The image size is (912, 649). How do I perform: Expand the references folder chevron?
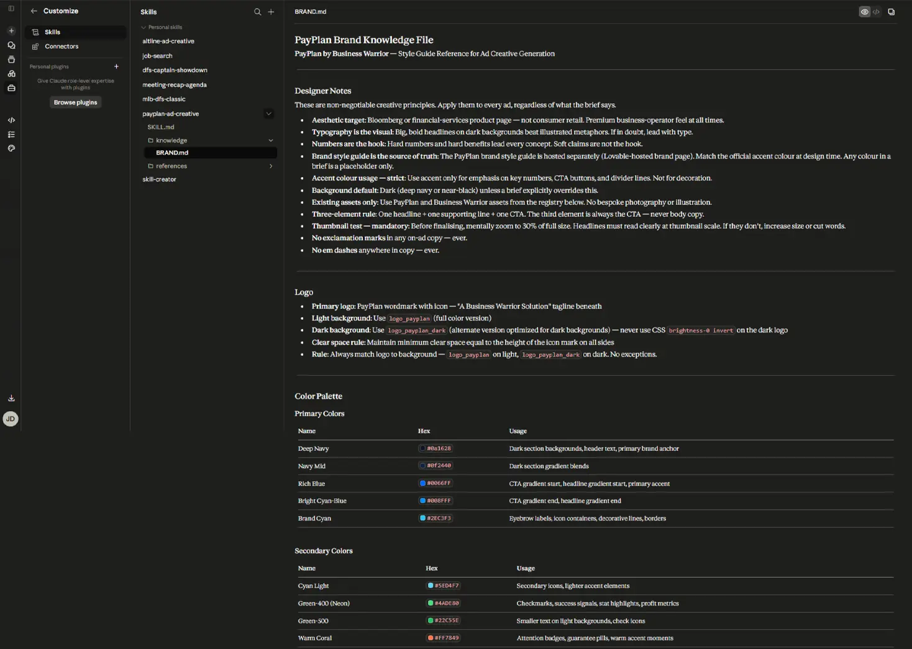pyautogui.click(x=271, y=166)
